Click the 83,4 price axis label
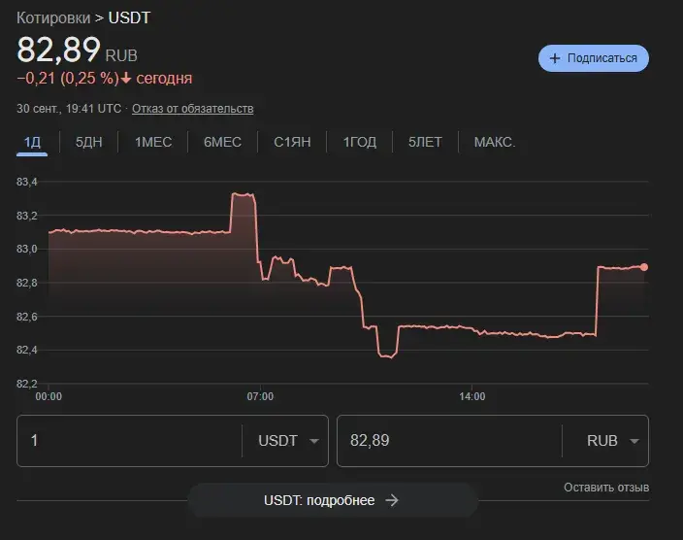The width and height of the screenshot is (683, 540). (x=27, y=182)
